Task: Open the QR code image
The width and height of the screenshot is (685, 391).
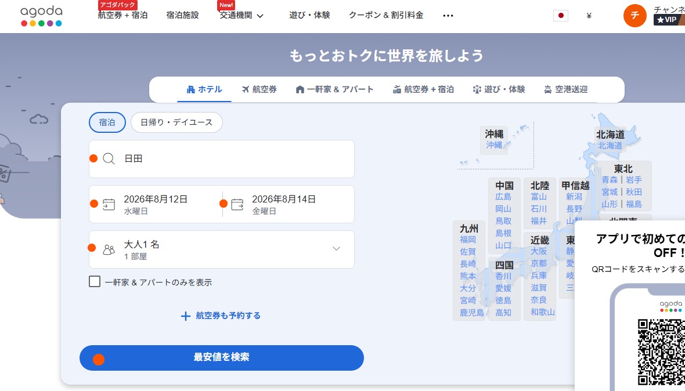Action: click(x=661, y=353)
